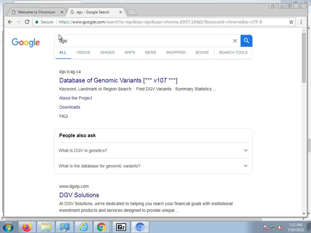Image resolution: width=311 pixels, height=233 pixels.
Task: Launch Internet Explorer from the taskbar
Action: (84, 227)
